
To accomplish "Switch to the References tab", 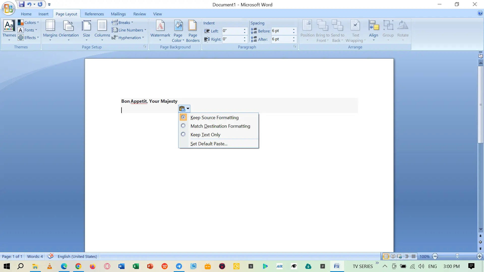I will 94,14.
